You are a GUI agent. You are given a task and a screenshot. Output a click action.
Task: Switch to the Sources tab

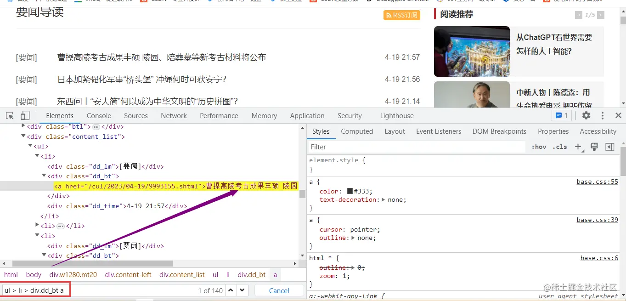tap(136, 116)
